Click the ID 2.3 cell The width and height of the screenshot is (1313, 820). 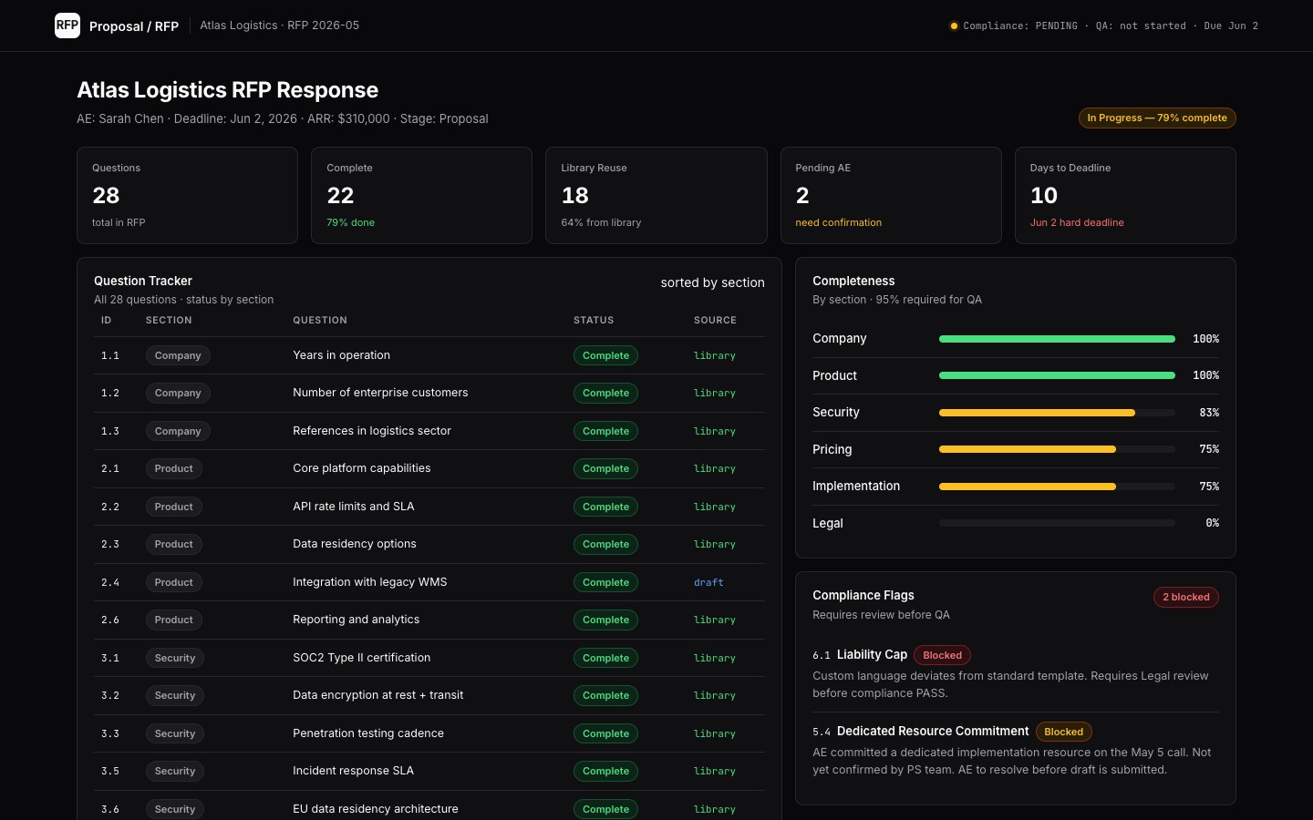click(110, 544)
